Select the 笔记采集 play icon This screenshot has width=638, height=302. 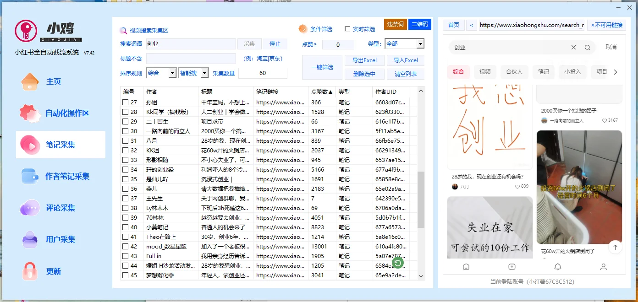30,145
